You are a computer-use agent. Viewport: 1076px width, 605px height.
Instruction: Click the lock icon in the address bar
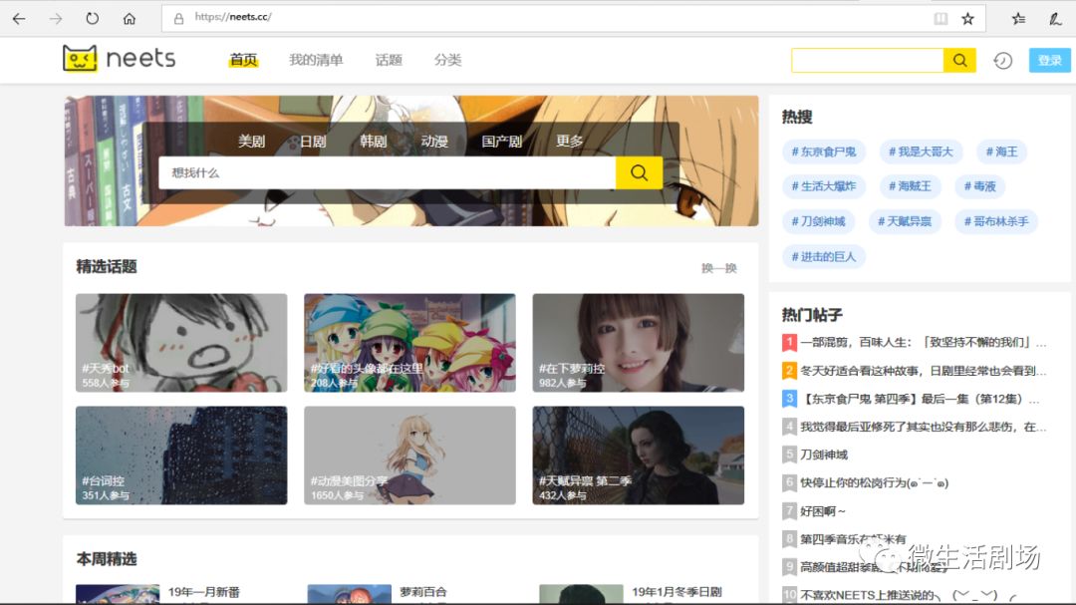pyautogui.click(x=178, y=19)
